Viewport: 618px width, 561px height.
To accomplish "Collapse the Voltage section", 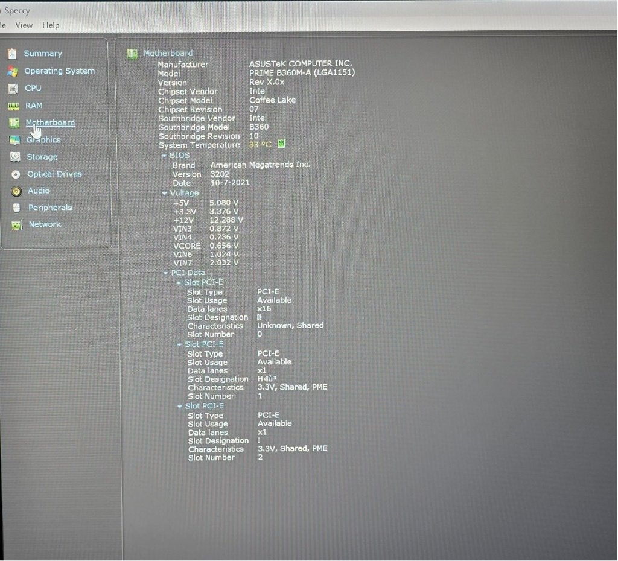I will pos(164,194).
